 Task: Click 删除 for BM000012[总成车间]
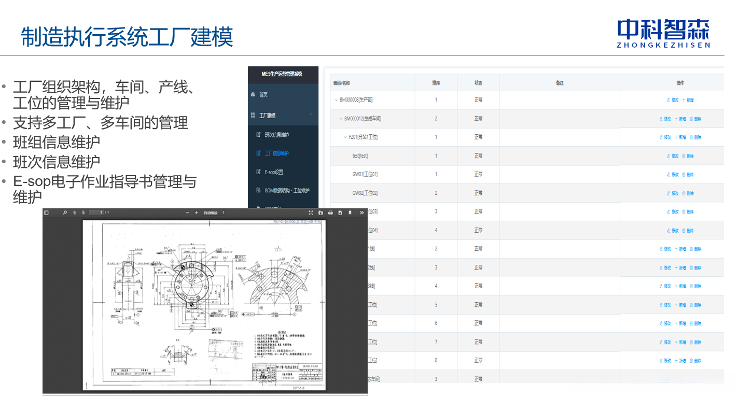click(695, 119)
